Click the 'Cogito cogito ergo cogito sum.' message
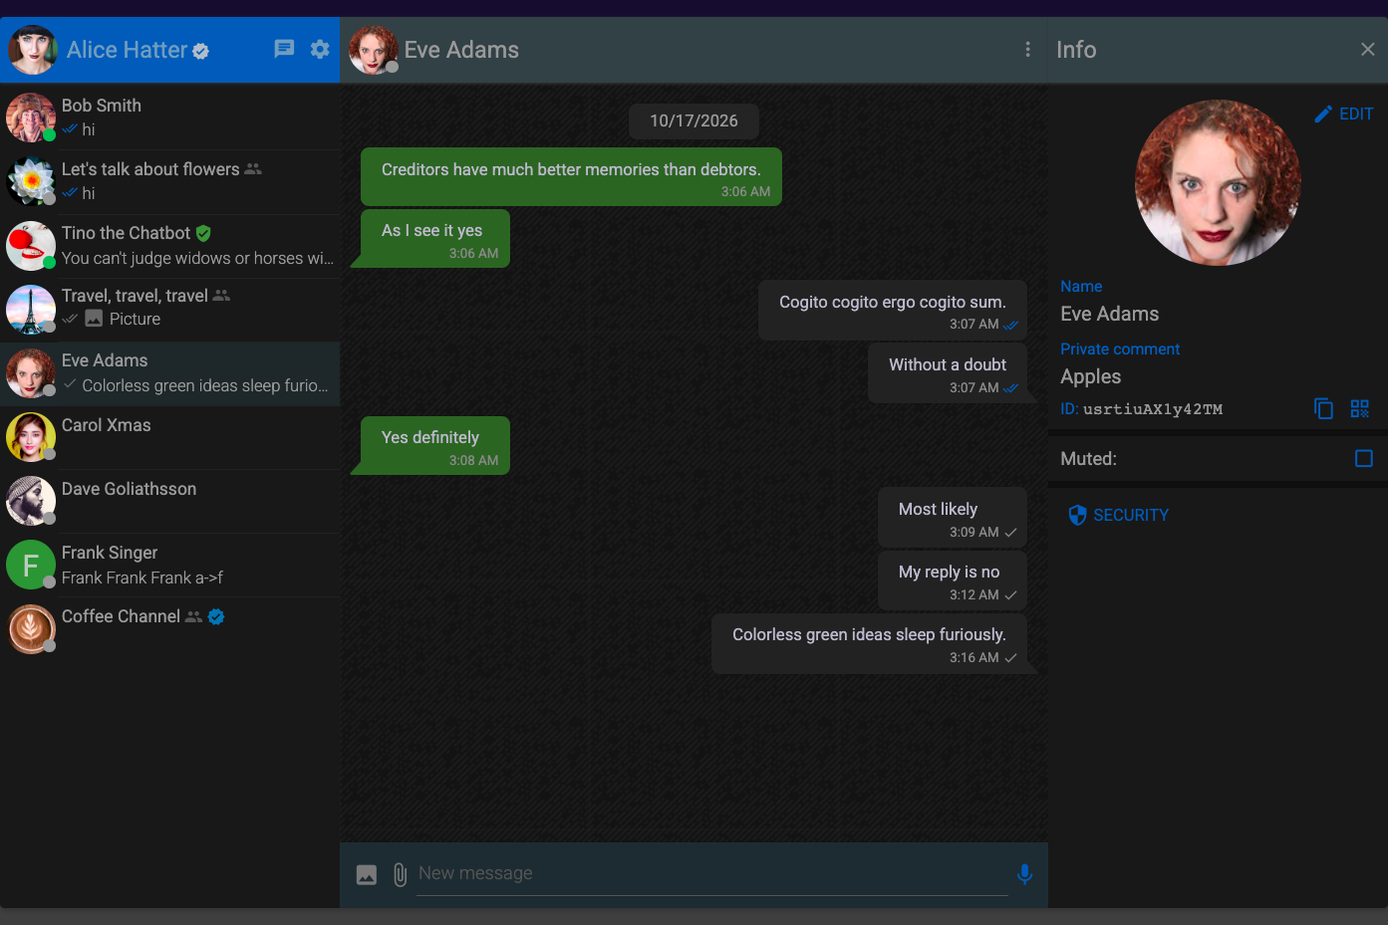 [x=893, y=311]
